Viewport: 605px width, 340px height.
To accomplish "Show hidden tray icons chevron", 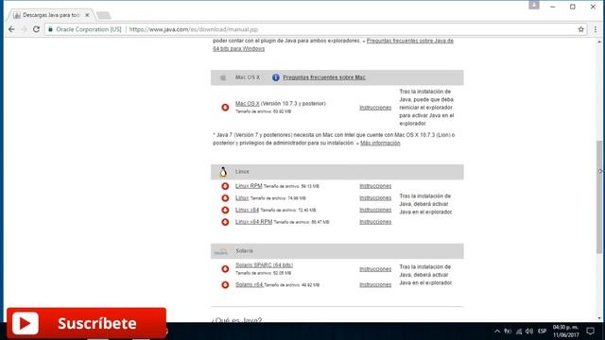I will coord(497,331).
